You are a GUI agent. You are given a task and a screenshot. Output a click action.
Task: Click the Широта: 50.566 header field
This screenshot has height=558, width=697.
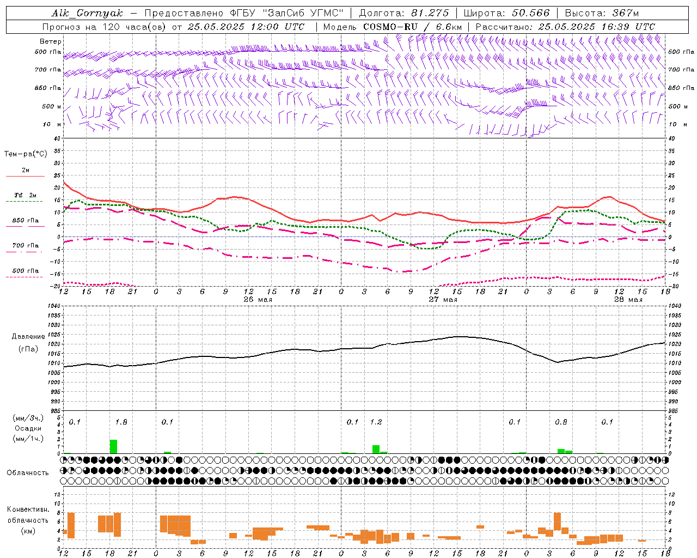(x=507, y=13)
